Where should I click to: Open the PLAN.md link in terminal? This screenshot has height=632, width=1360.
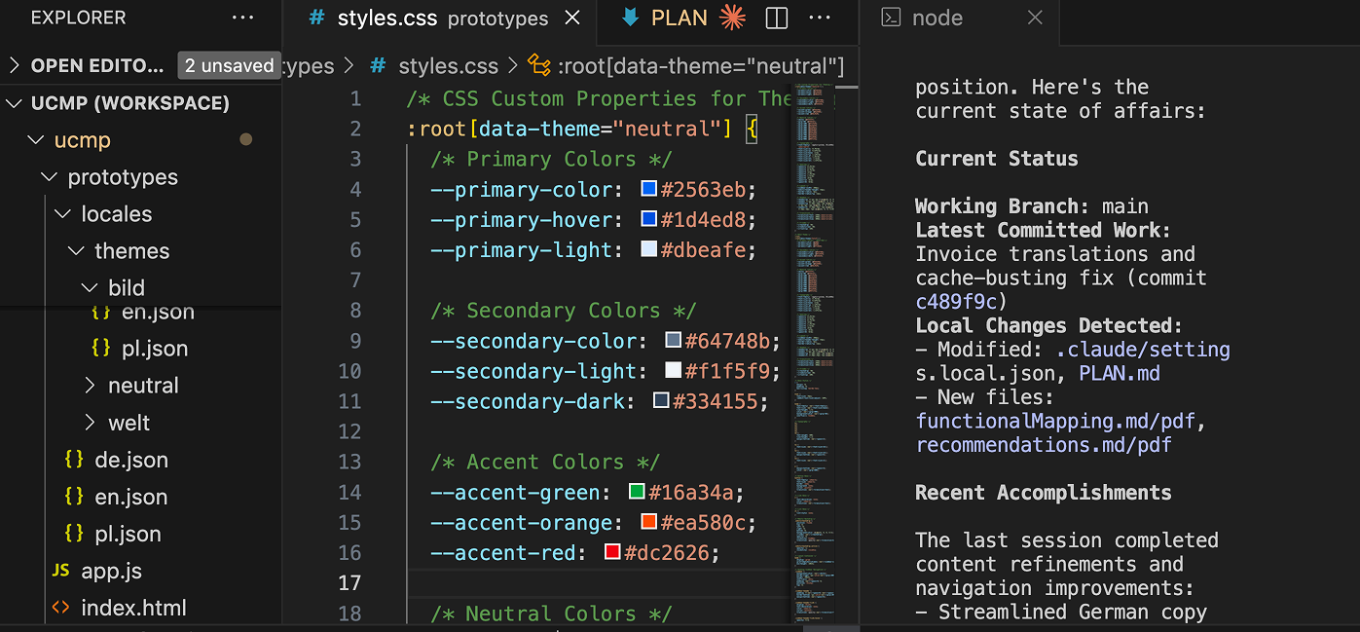[x=1119, y=373]
